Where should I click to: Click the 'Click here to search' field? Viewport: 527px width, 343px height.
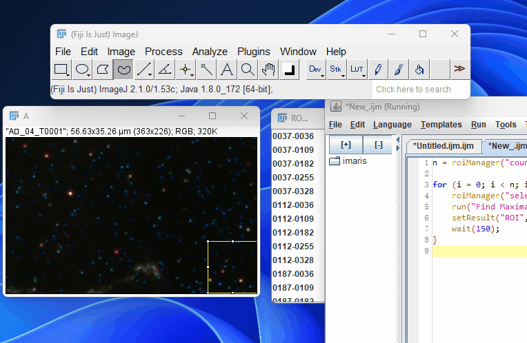[x=421, y=90]
